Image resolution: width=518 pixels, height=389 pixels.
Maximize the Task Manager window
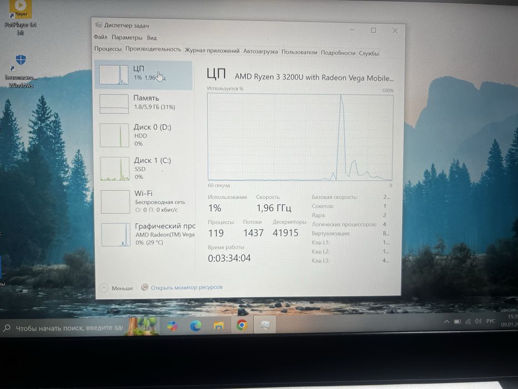pos(373,30)
